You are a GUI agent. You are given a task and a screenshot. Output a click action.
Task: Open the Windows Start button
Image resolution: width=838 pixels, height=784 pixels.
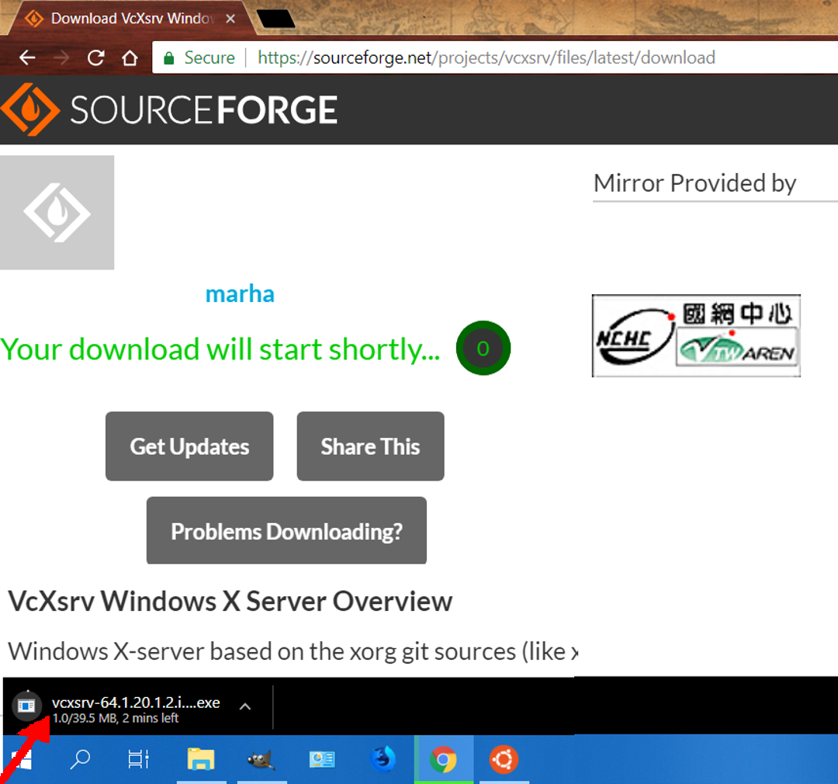[x=22, y=759]
